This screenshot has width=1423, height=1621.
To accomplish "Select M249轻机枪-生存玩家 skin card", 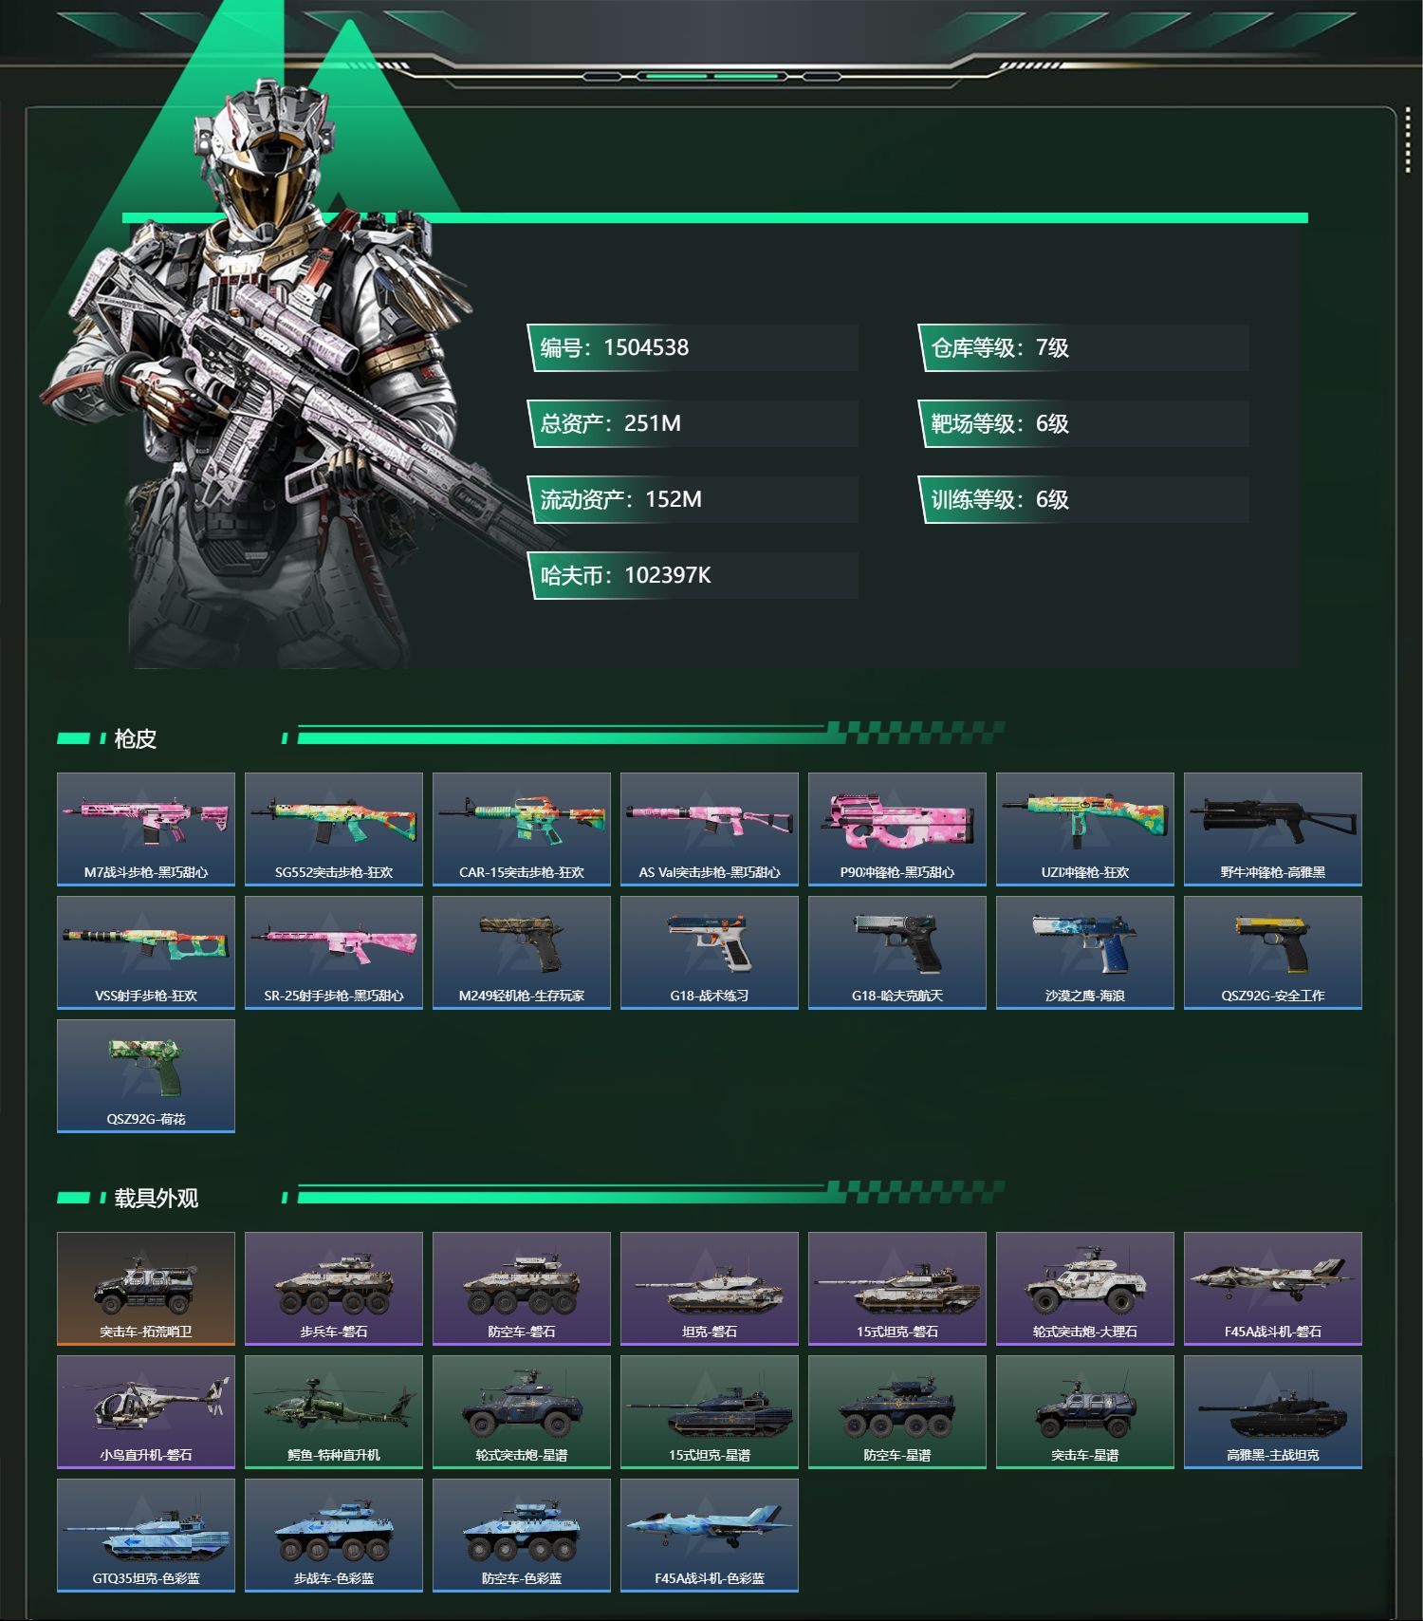I will 522,953.
